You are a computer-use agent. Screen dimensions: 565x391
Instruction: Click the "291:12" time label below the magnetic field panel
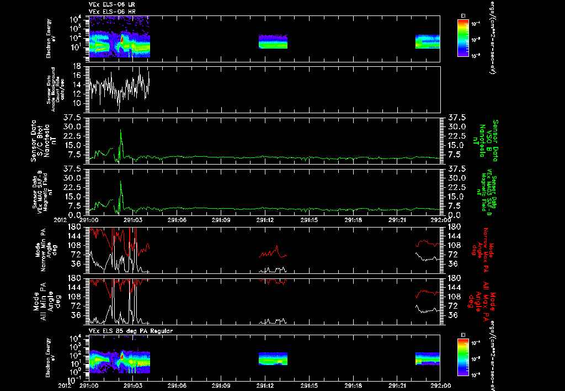(x=265, y=219)
